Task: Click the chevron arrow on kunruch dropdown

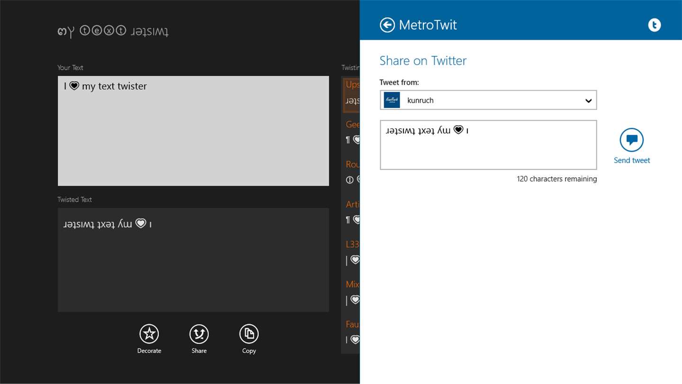Action: click(x=588, y=101)
